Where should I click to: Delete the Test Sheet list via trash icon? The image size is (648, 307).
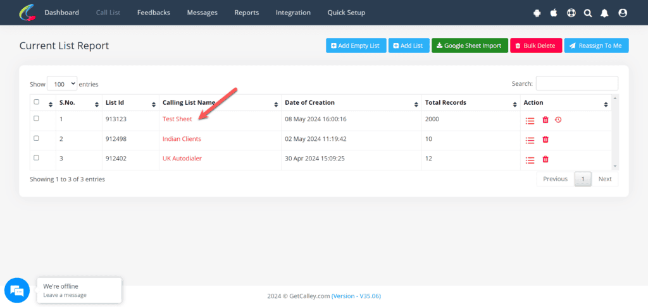tap(545, 120)
